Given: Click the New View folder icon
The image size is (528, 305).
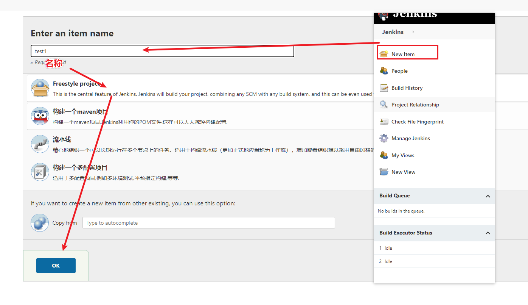Looking at the screenshot, I should tap(384, 172).
